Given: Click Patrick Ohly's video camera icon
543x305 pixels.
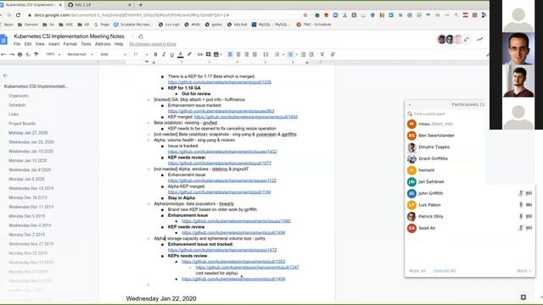Looking at the screenshot, I should pos(529,216).
